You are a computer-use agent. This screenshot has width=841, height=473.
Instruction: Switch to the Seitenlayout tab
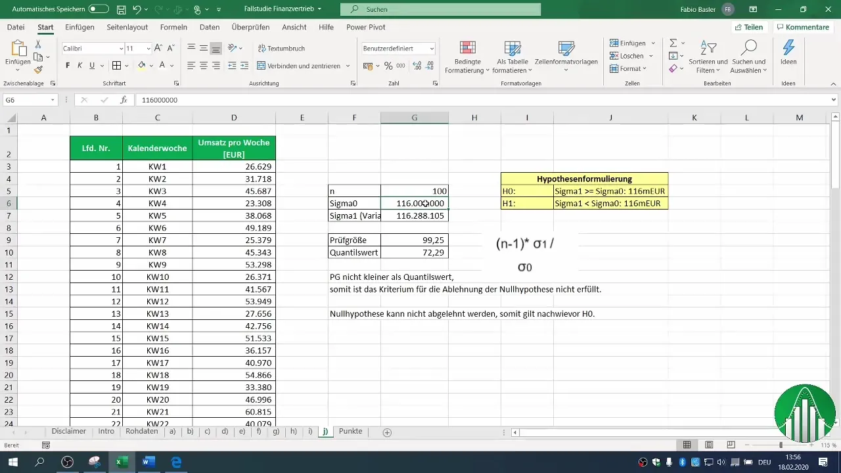[128, 27]
